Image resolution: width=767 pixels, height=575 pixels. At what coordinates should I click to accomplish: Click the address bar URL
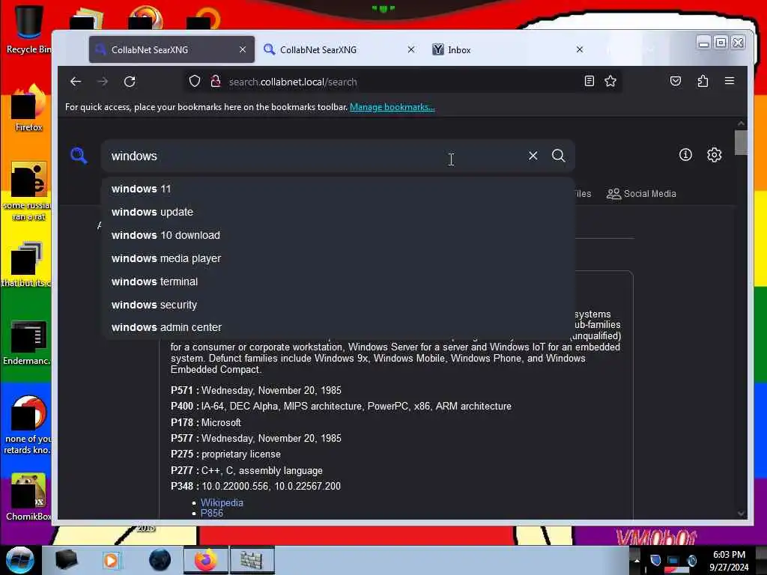293,82
